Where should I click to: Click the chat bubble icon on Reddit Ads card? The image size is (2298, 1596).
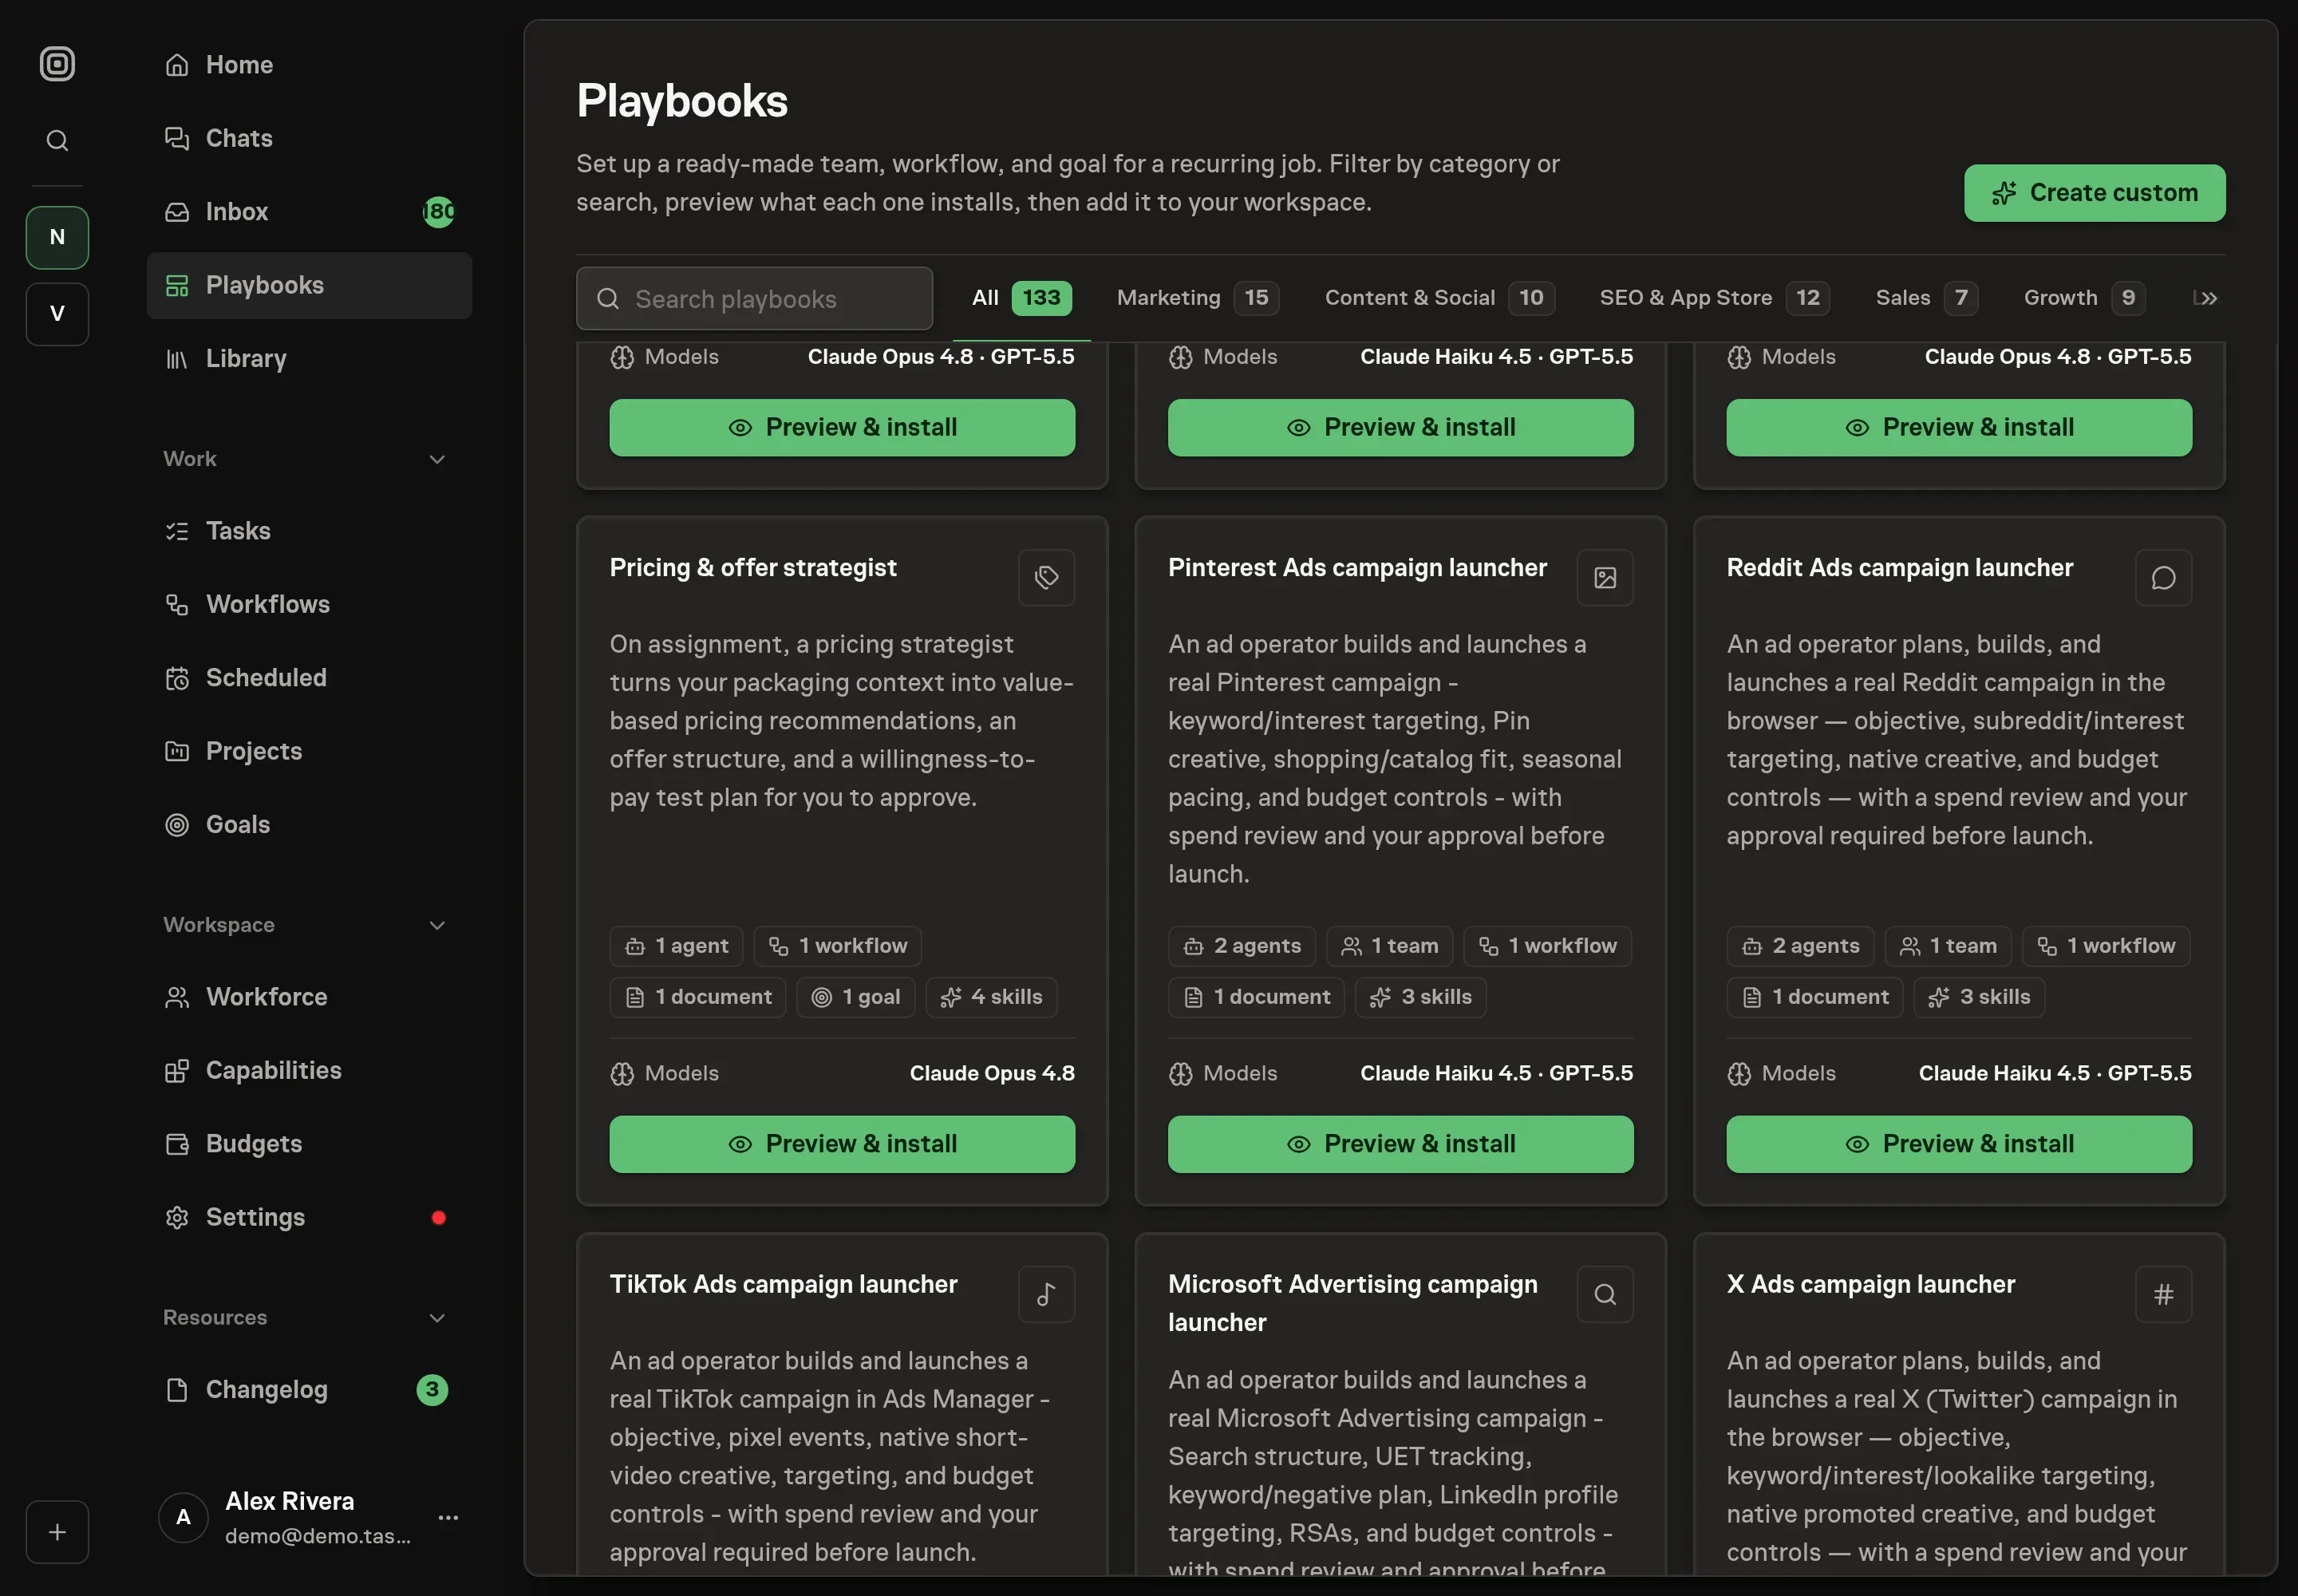point(2163,578)
